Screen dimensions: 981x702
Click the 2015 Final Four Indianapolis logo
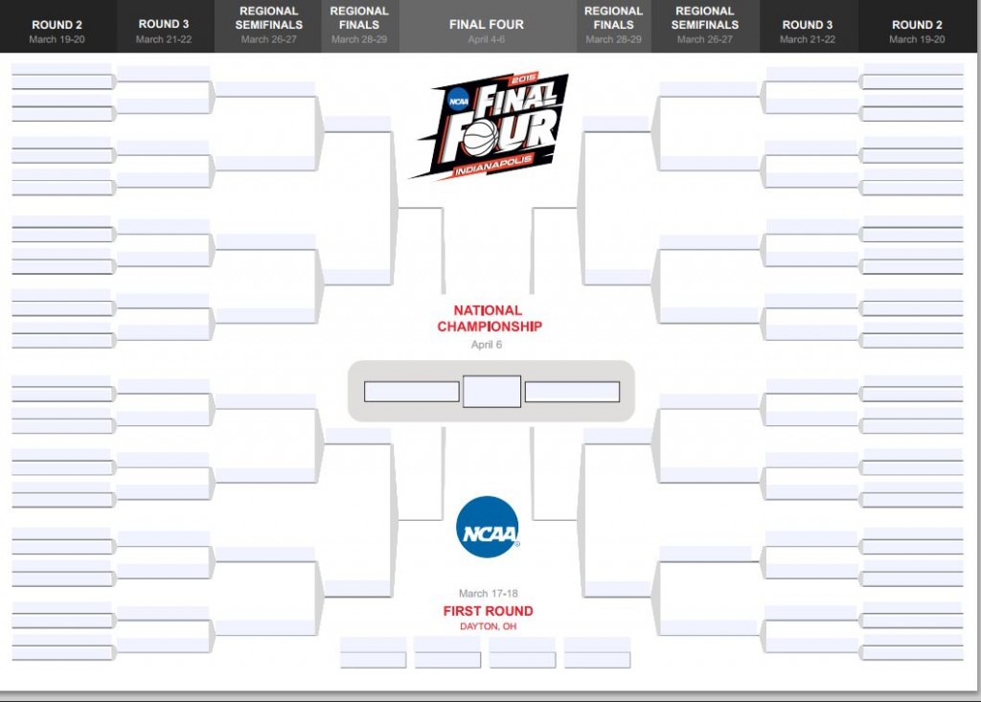[489, 125]
